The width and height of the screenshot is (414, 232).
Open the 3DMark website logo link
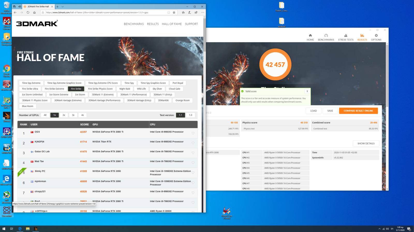point(37,23)
